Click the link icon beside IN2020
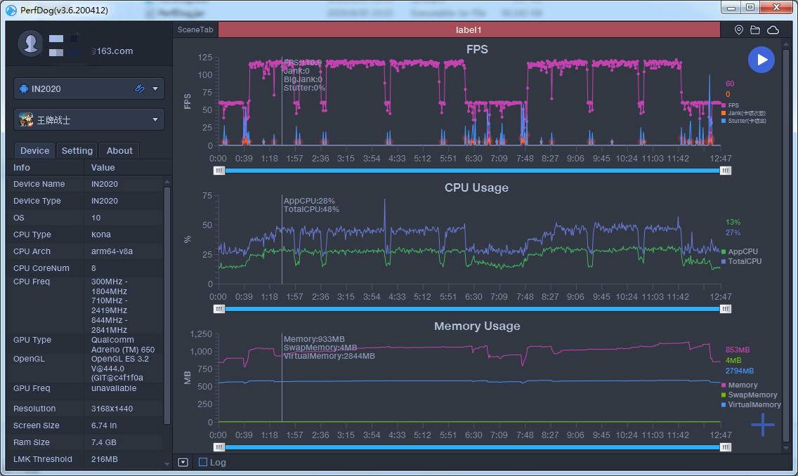Viewport: 798px width, 476px height. tap(140, 88)
